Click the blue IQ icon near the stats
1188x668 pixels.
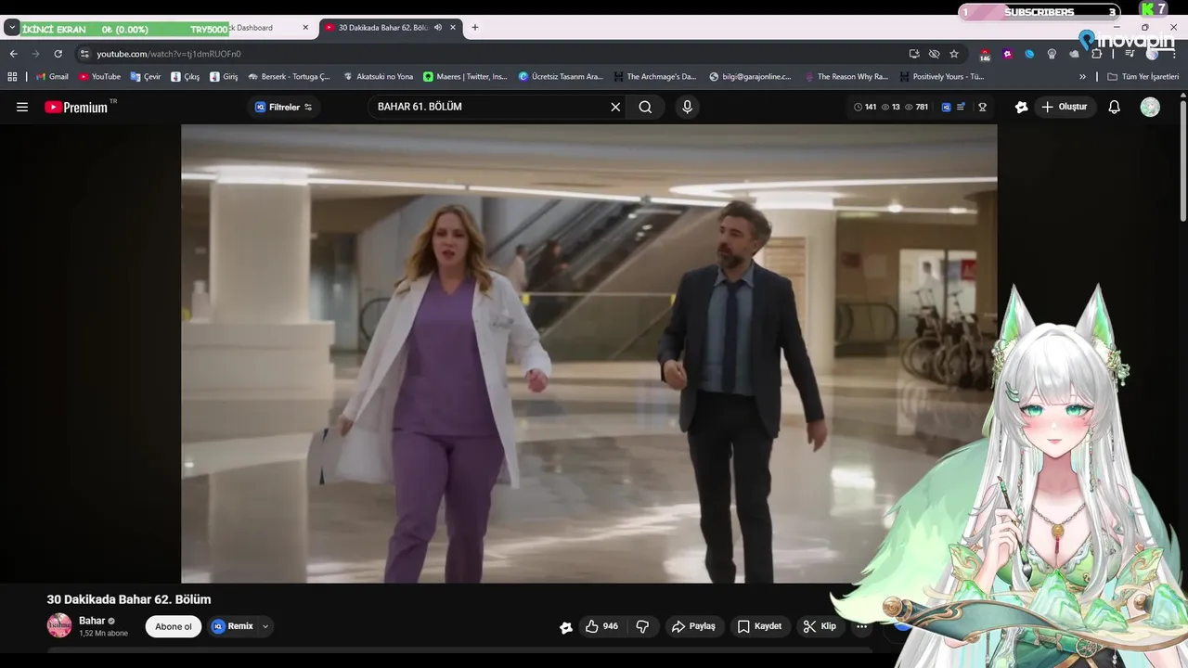click(x=946, y=107)
